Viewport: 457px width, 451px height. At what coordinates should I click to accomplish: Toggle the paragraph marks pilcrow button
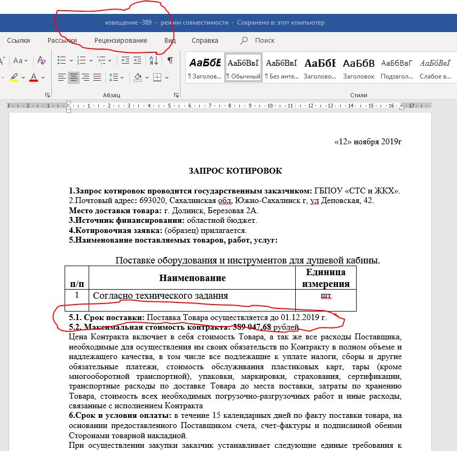coord(170,60)
